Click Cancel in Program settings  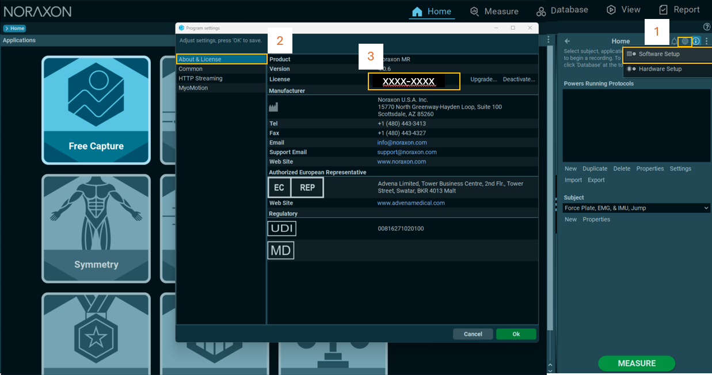tap(473, 334)
